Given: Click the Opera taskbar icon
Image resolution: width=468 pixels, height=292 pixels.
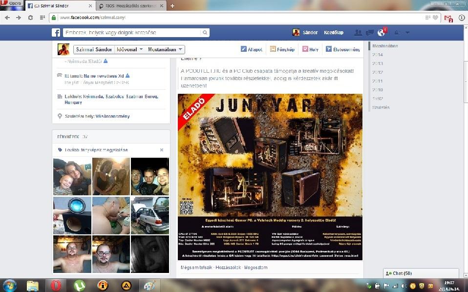Looking at the screenshot, I should pos(56,286).
